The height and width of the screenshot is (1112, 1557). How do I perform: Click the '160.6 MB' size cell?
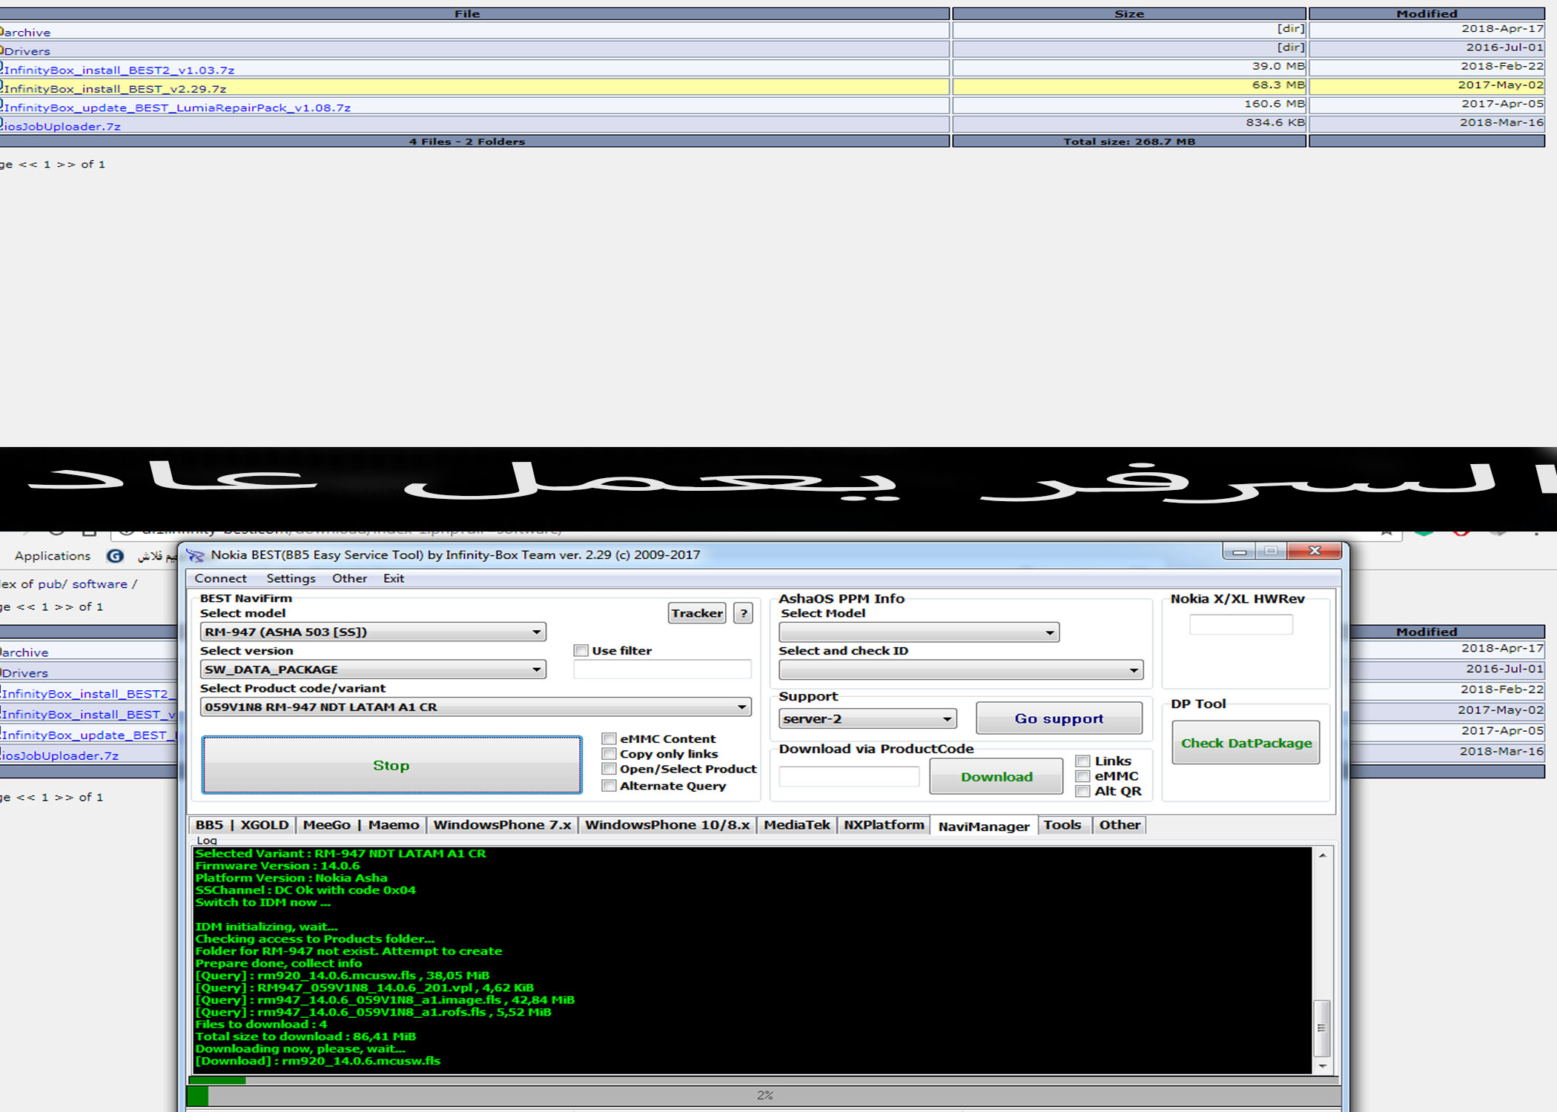tap(1129, 105)
